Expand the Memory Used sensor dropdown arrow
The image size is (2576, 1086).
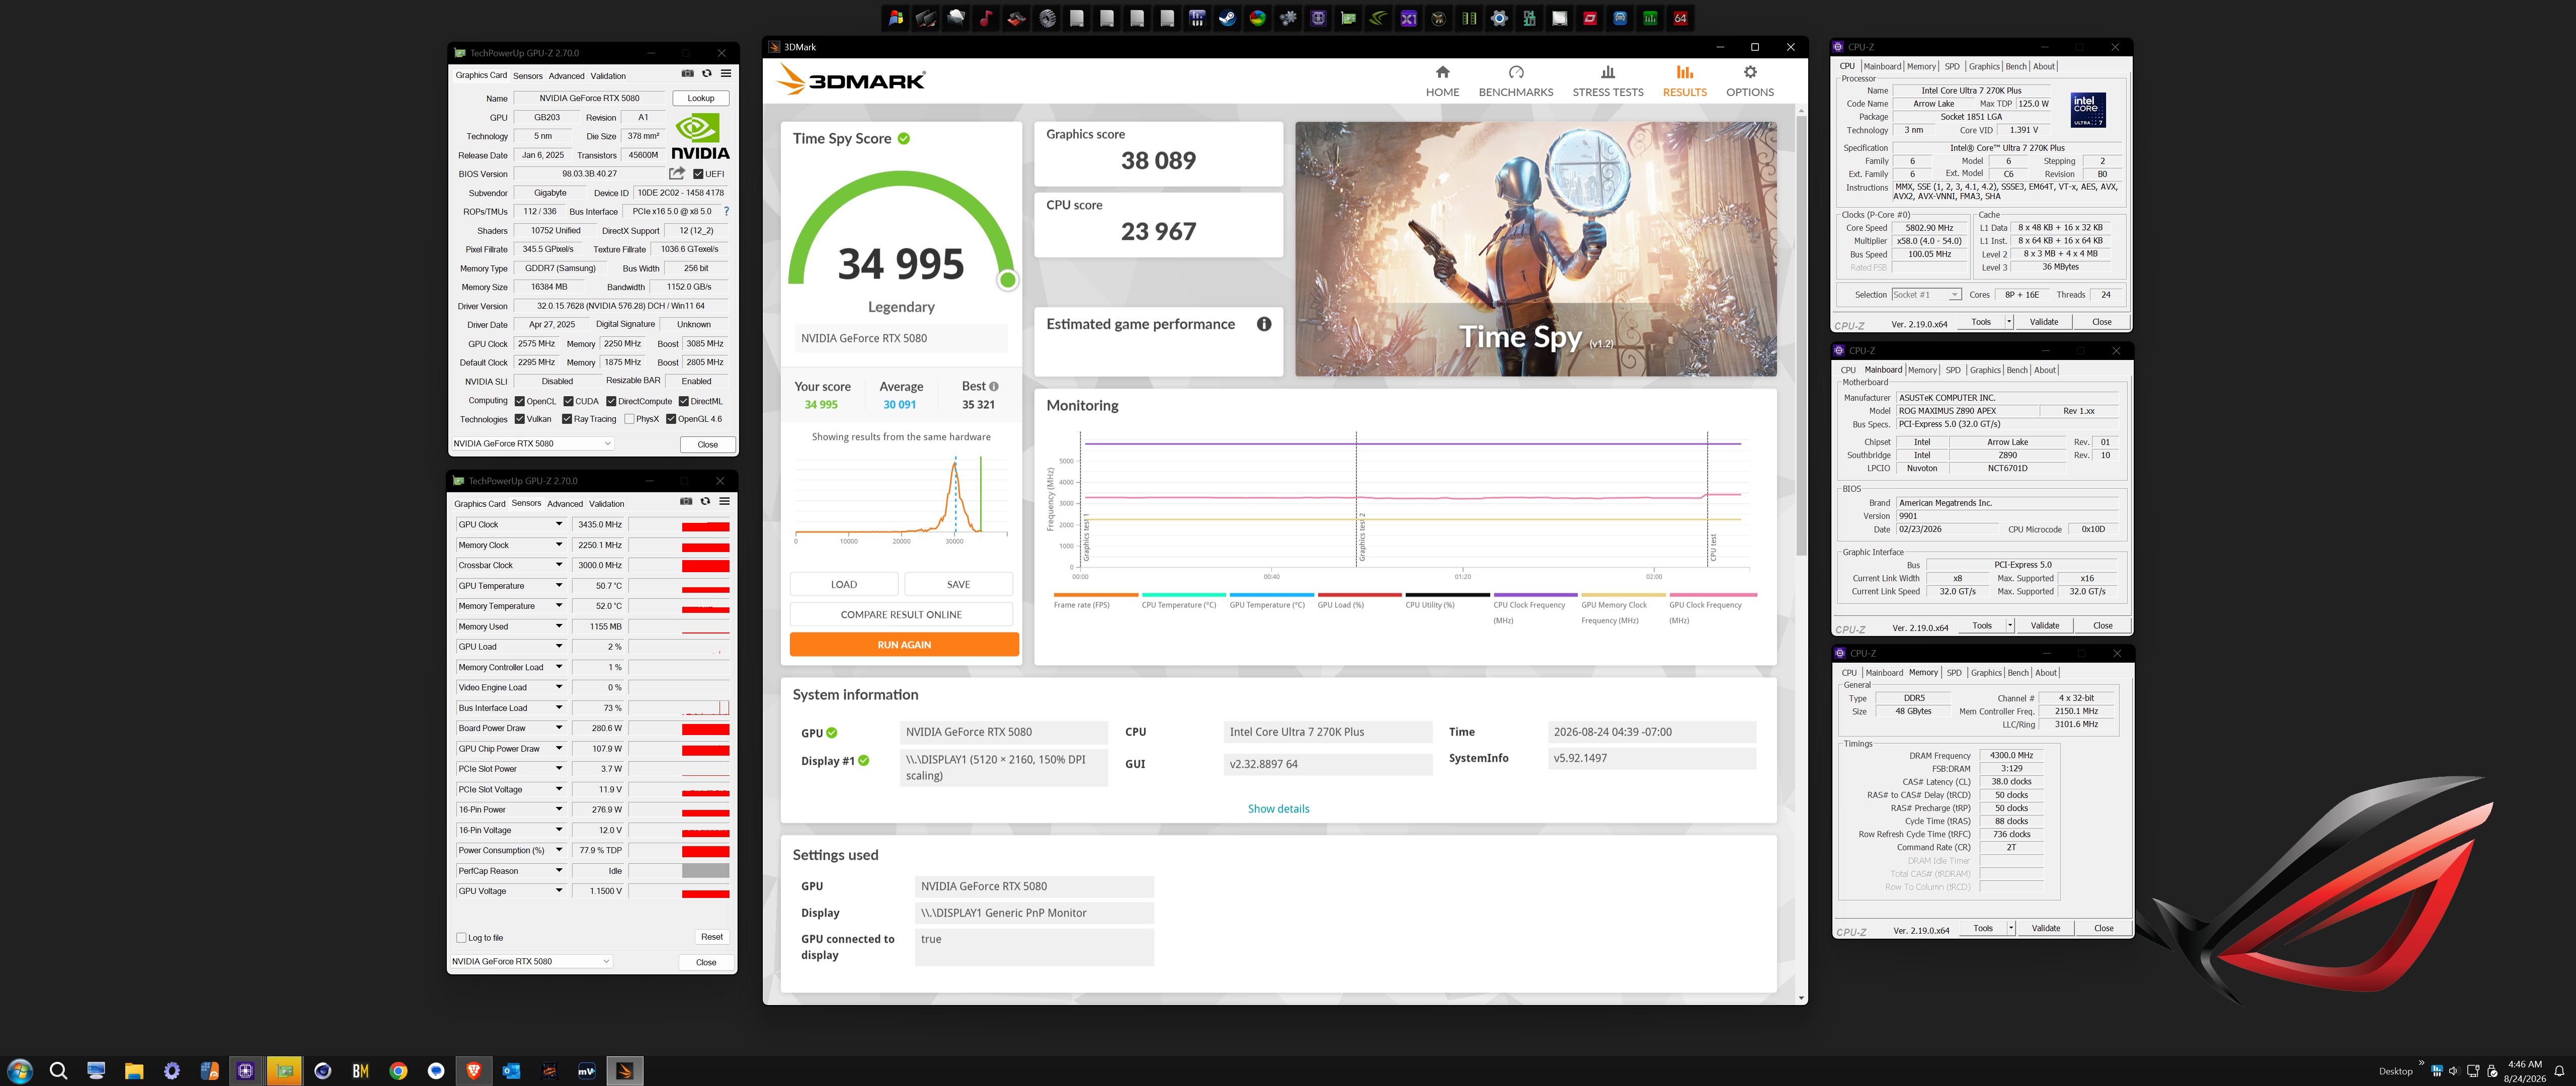tap(559, 626)
